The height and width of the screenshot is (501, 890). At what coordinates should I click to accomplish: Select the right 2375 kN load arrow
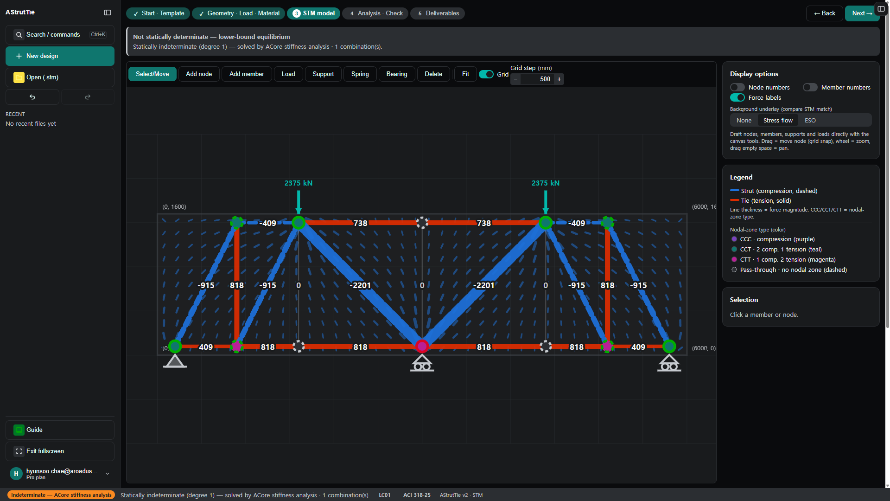pos(546,202)
